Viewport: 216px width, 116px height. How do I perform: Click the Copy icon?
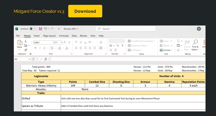26,45
